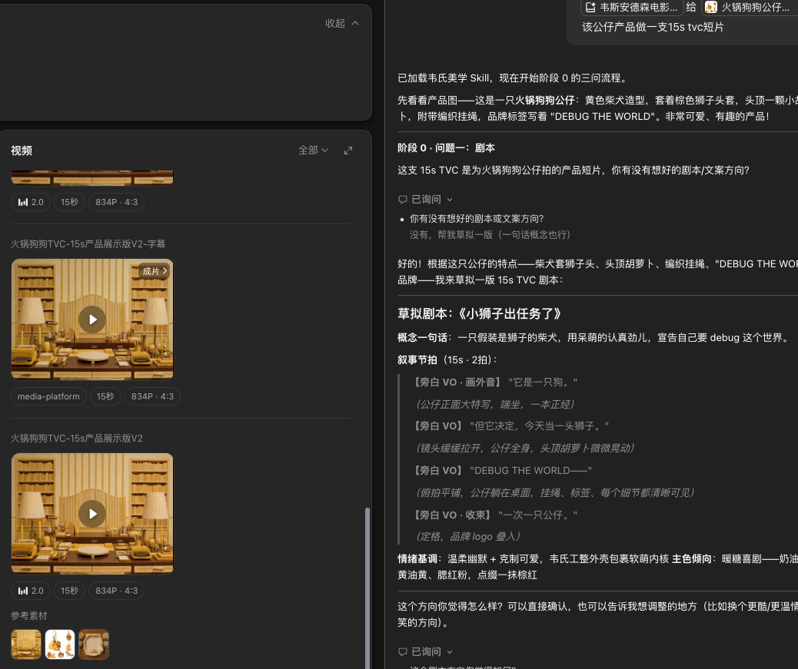Open the 韦斯安德森电影 skill chip
The width and height of the screenshot is (798, 669).
631,7
